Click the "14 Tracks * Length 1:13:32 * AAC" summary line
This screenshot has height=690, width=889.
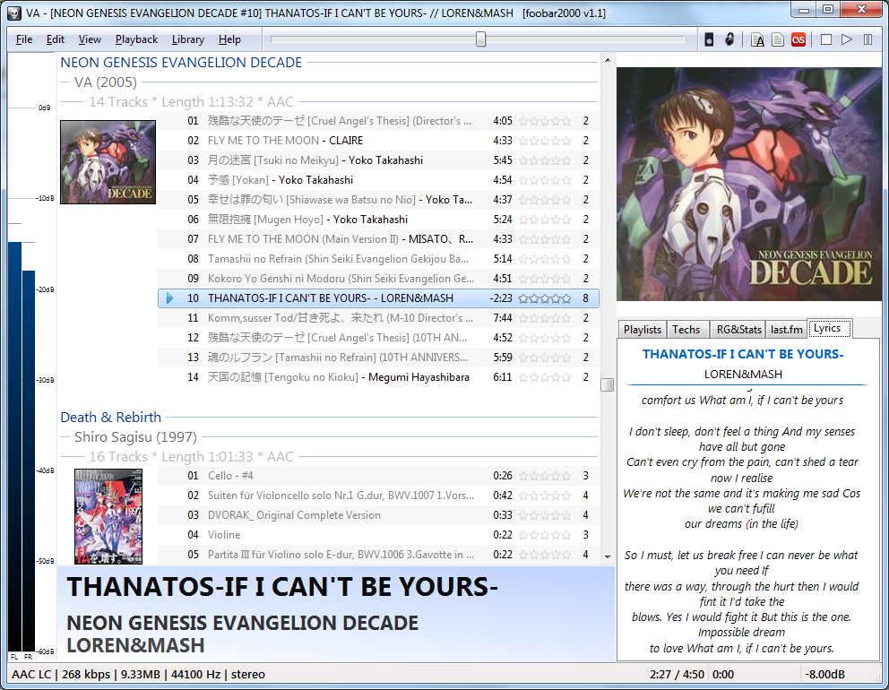click(191, 102)
